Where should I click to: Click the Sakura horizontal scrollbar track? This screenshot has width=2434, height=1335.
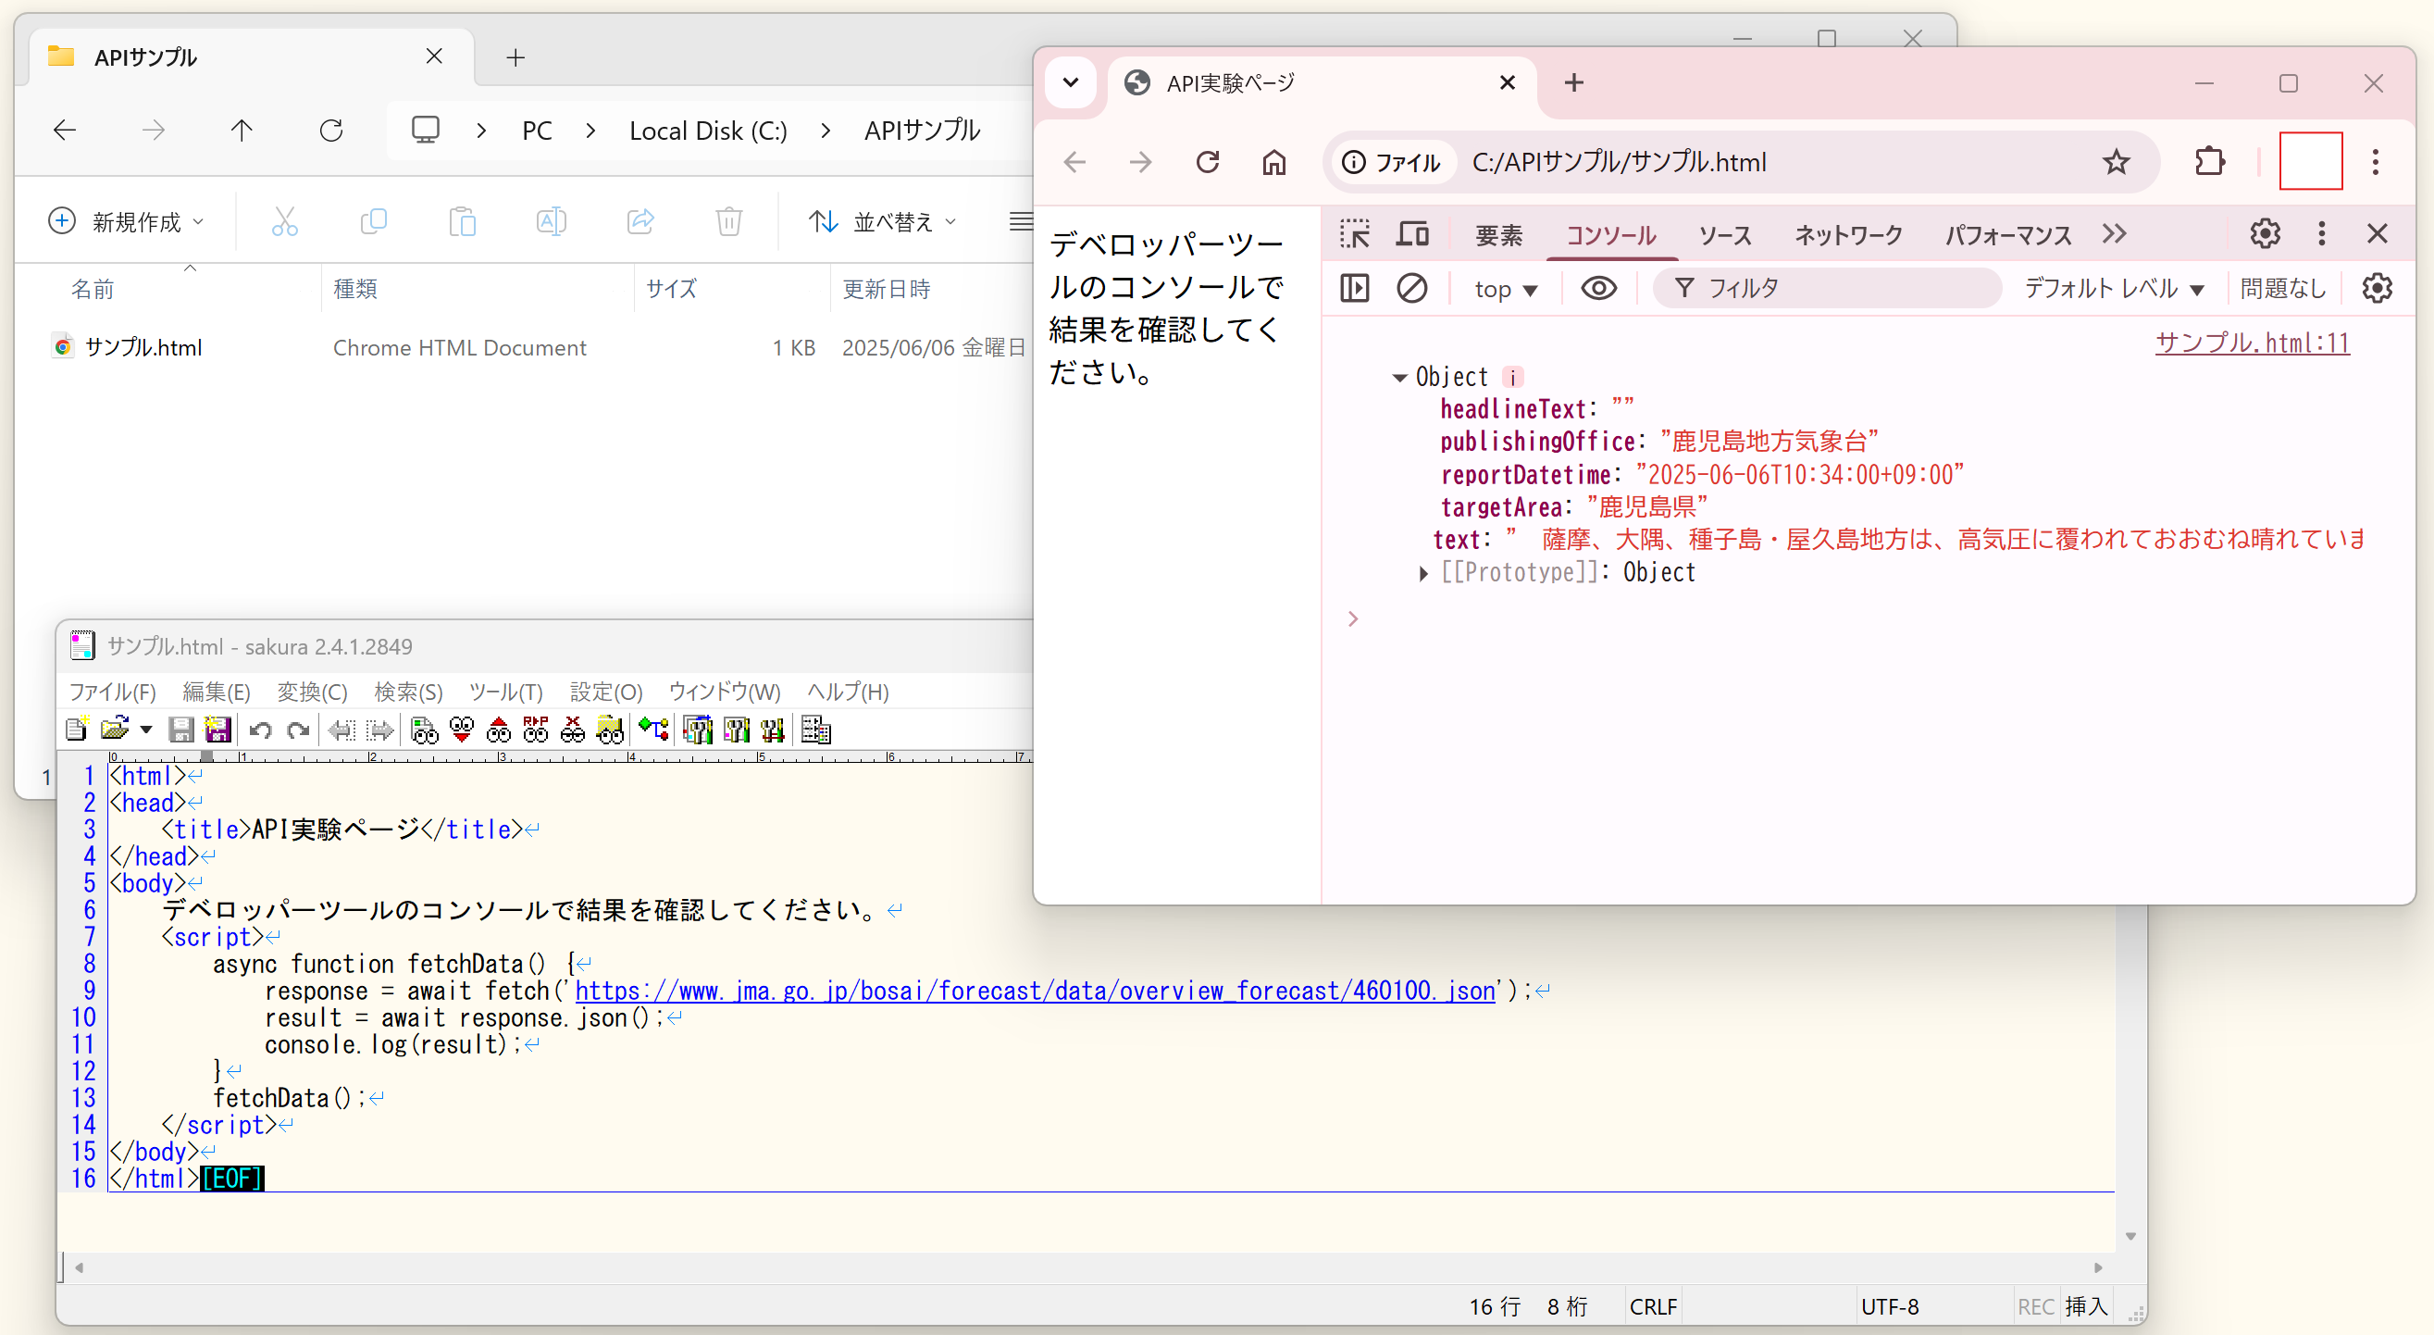point(1087,1266)
